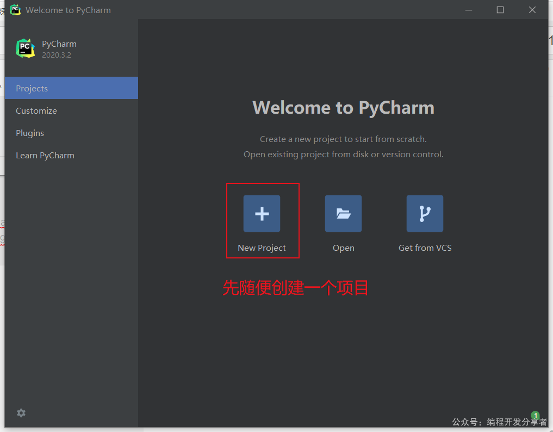
Task: Go to Learn PyCharm tab
Action: (72, 155)
